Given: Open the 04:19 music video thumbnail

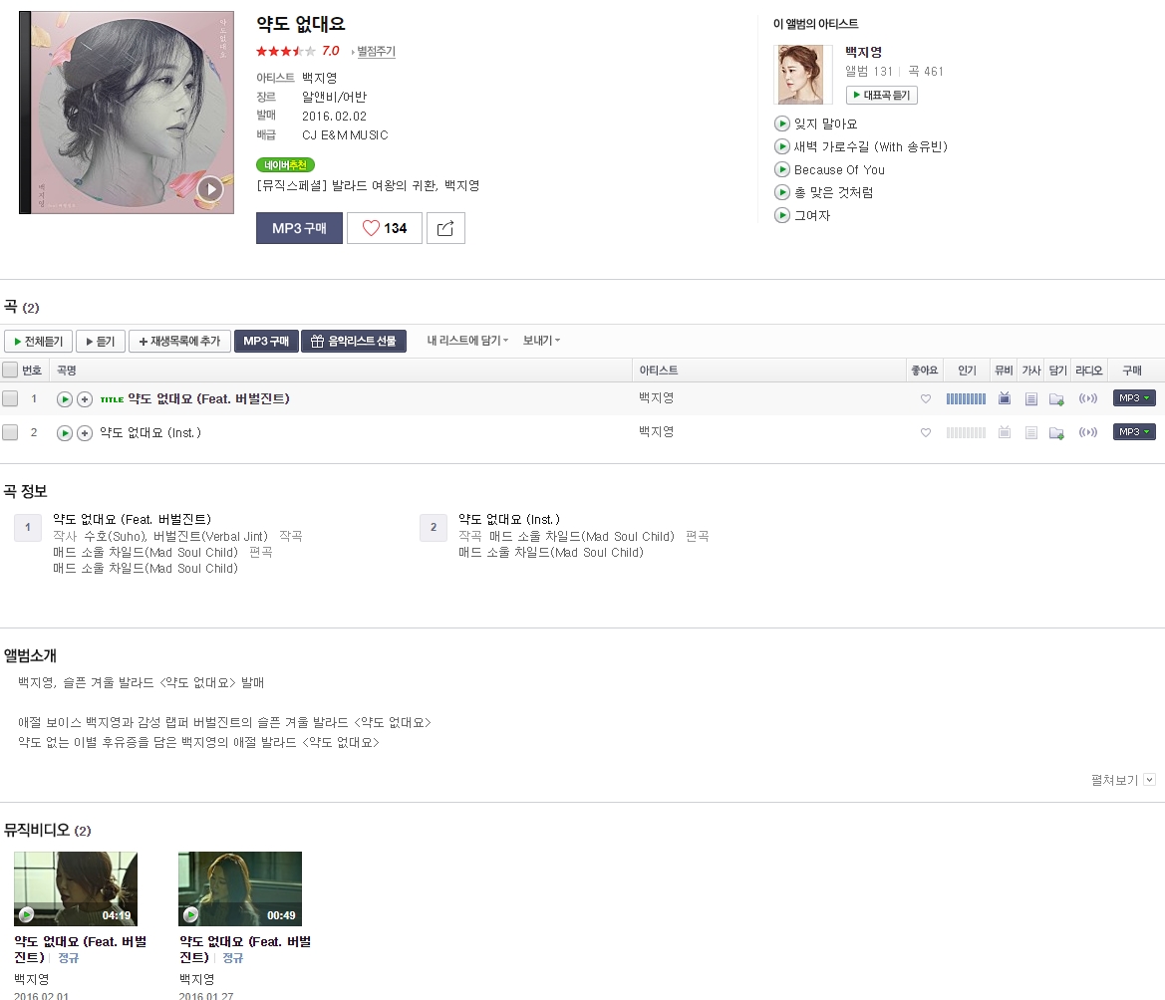Looking at the screenshot, I should pyautogui.click(x=76, y=888).
